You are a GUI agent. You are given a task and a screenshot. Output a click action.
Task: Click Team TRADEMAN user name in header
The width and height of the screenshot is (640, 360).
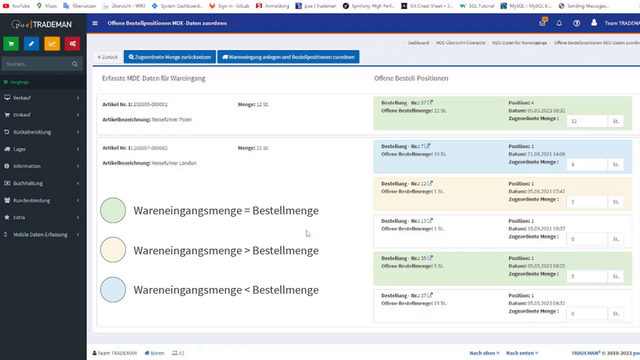[x=622, y=23]
